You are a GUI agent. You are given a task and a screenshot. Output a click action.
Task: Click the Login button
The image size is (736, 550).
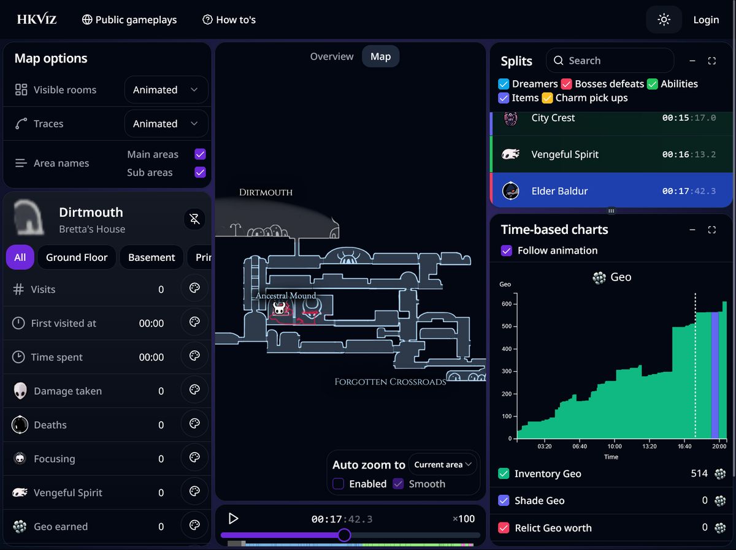click(706, 20)
